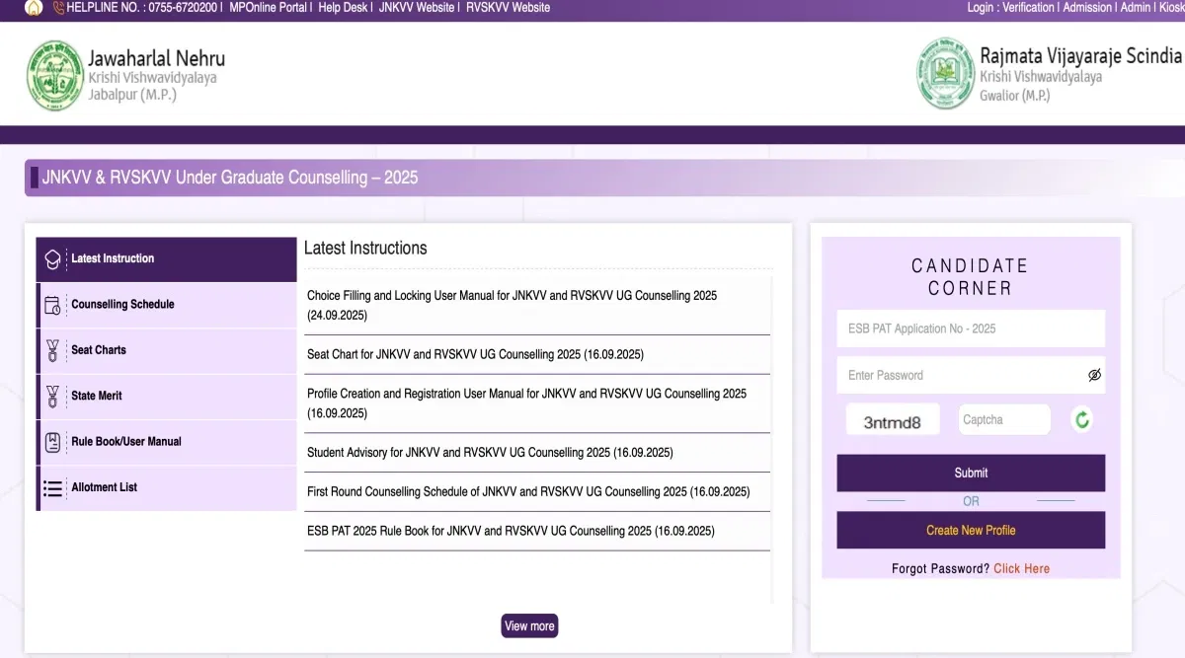
Task: Focus the ESB PAT Application No field
Action: pos(971,329)
